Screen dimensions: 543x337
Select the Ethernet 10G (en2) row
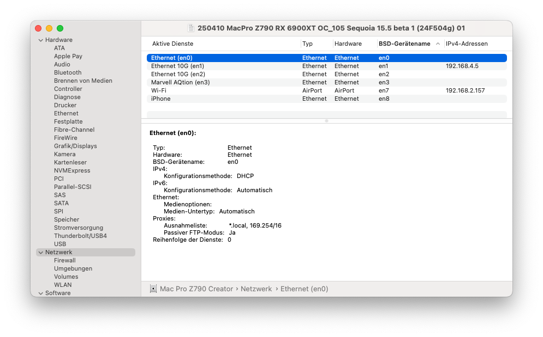(x=326, y=74)
